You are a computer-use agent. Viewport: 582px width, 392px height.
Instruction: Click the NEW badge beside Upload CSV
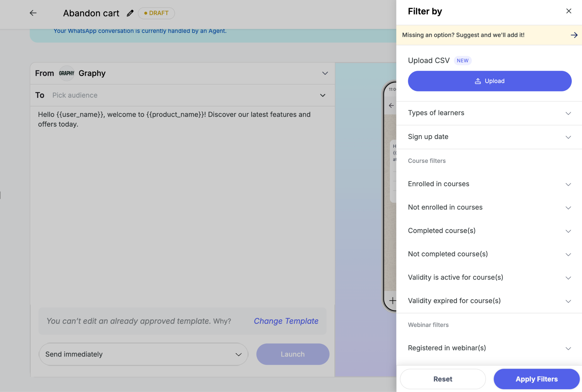[463, 60]
